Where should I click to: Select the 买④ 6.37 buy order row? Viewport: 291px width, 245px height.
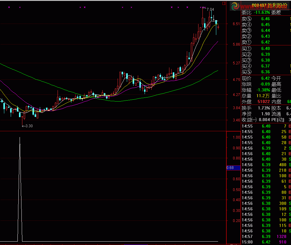tap(266, 66)
